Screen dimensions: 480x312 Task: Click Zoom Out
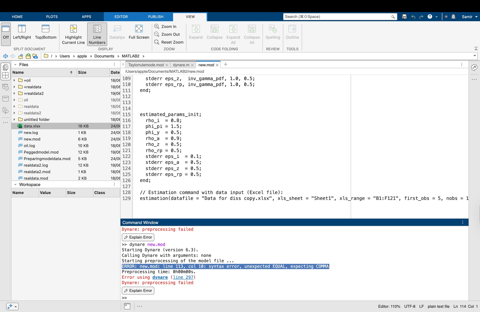tap(167, 34)
